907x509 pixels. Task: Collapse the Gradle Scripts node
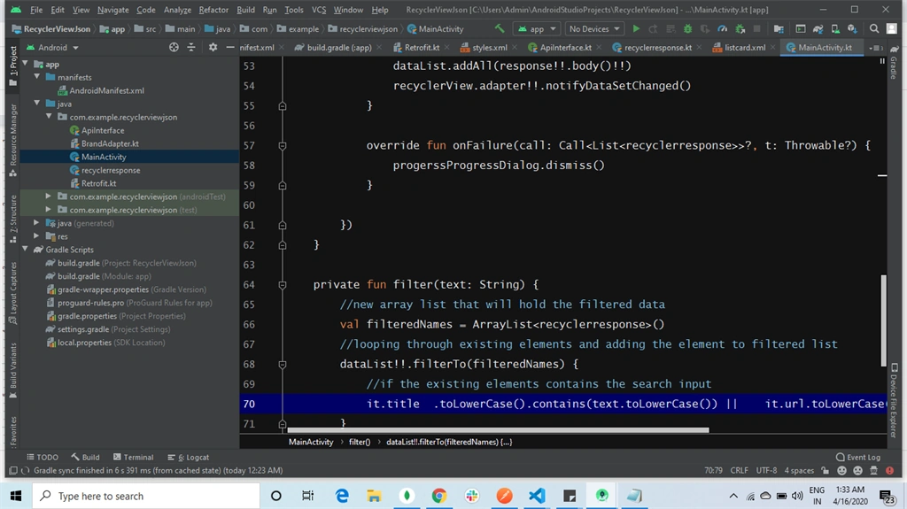[26, 250]
